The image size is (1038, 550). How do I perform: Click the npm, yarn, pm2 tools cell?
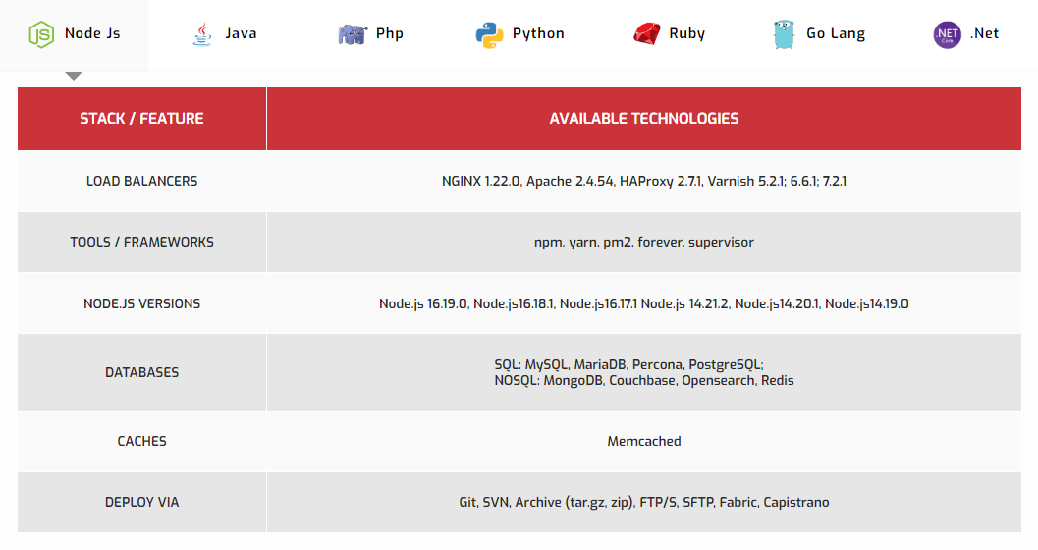coord(644,242)
